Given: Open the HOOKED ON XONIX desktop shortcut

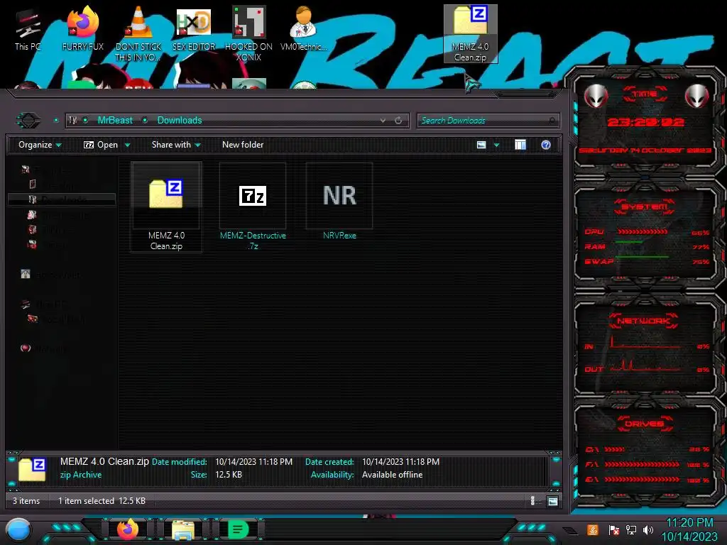Looking at the screenshot, I should (x=248, y=33).
